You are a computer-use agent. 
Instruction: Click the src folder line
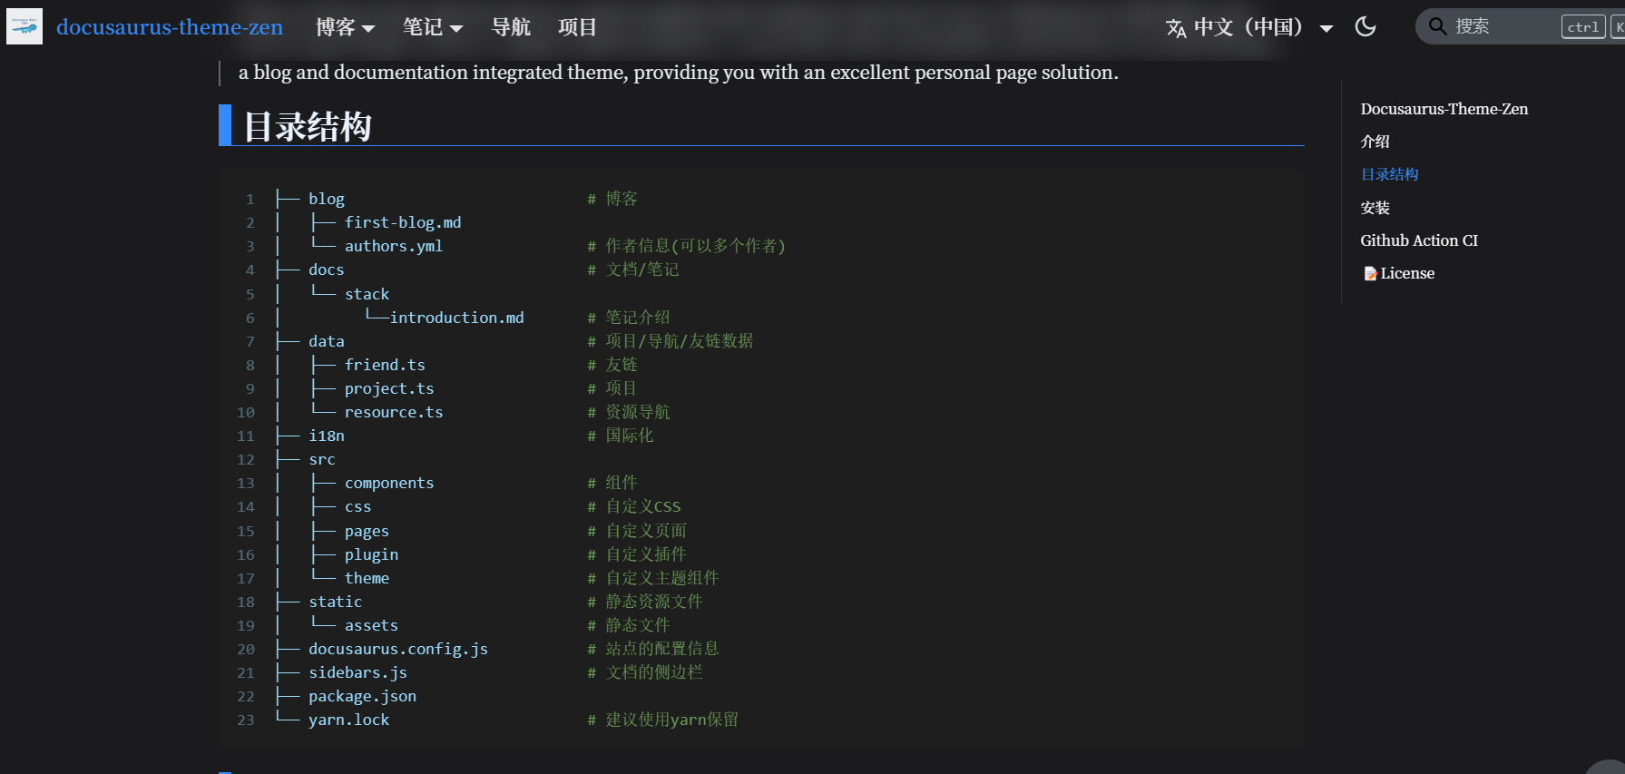coord(322,459)
